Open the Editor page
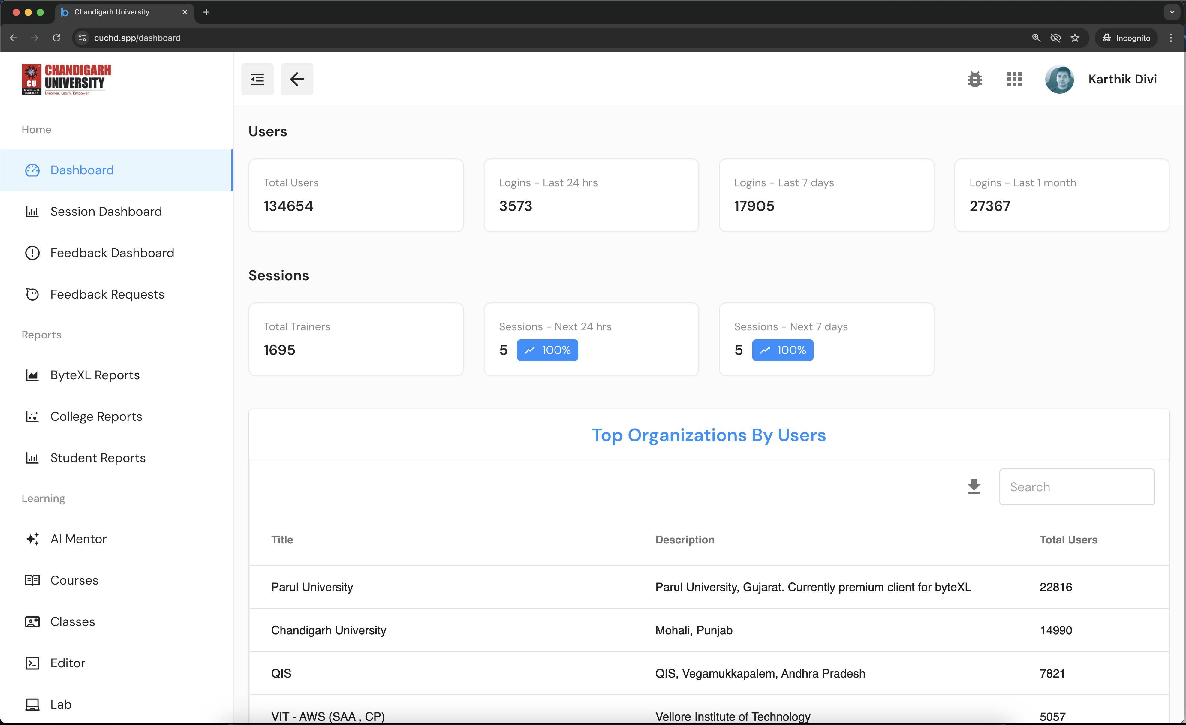The image size is (1186, 725). pyautogui.click(x=116, y=663)
